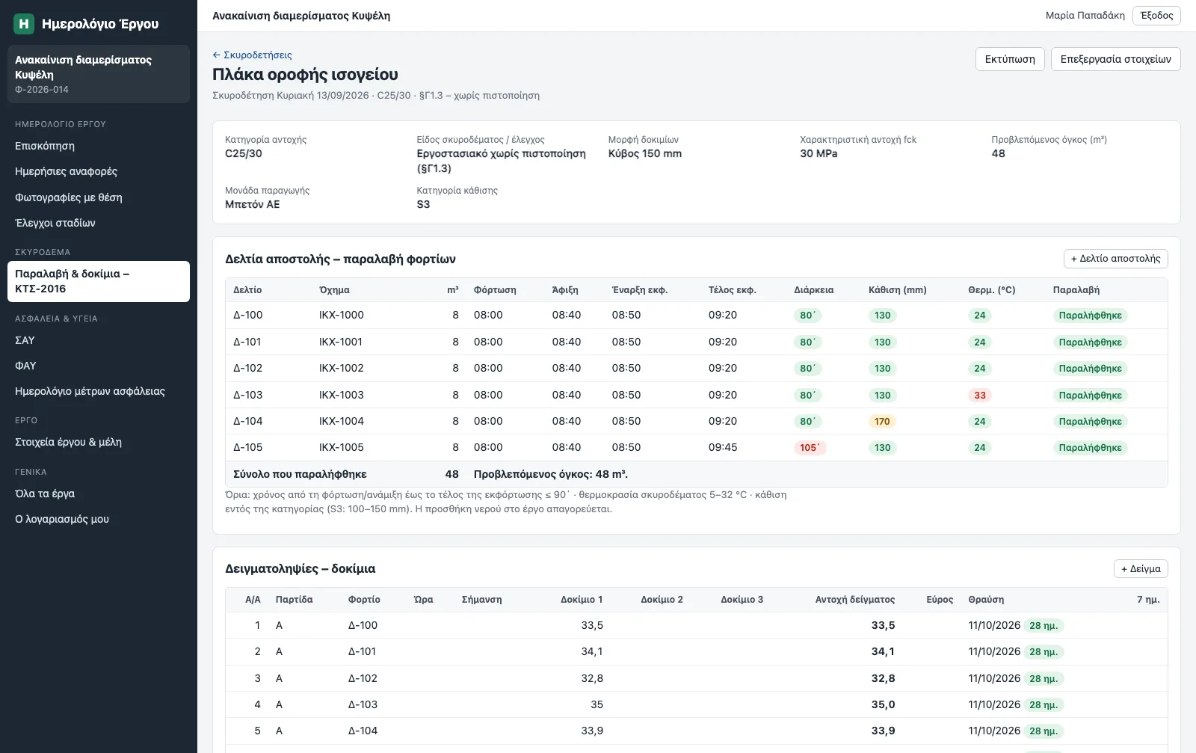Screen dimensions: 1196x753
Task: Open Ο λογαριασμός μου
Action: coord(99,519)
